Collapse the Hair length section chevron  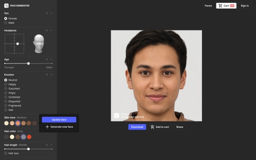tap(51, 145)
